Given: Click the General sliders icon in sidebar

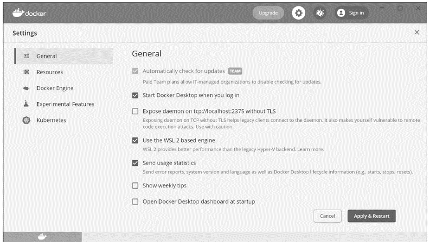Looking at the screenshot, I should tap(26, 56).
